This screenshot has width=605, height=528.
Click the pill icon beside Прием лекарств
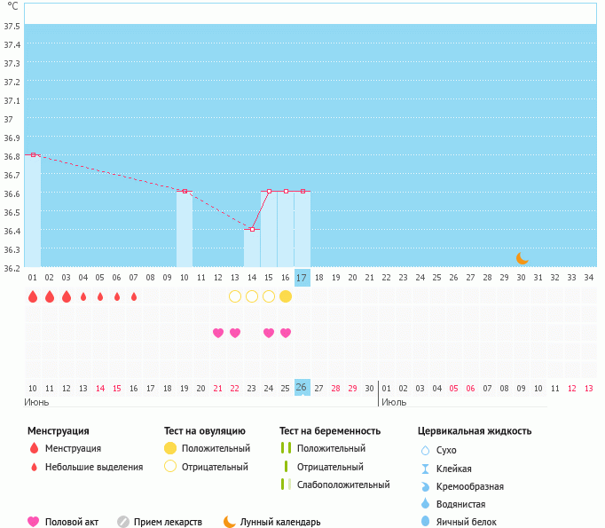(123, 522)
